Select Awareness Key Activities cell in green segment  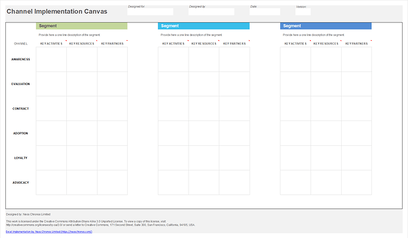pos(51,59)
